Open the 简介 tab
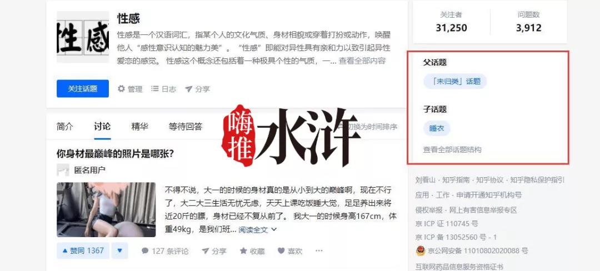Image resolution: width=600 pixels, height=271 pixels. [64, 127]
